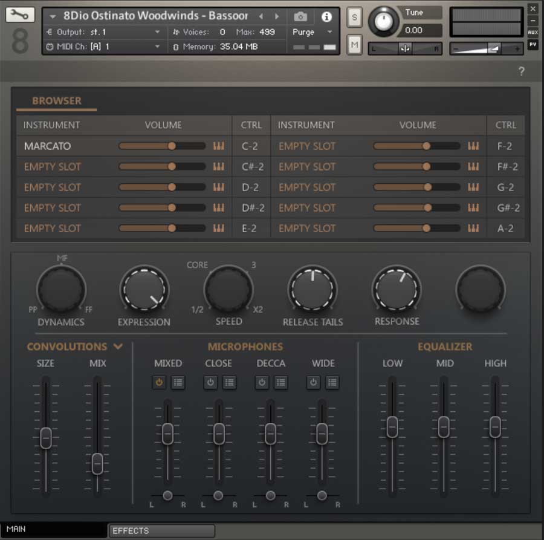Click keyboard icon in A-2 row
This screenshot has width=544, height=540.
[473, 228]
